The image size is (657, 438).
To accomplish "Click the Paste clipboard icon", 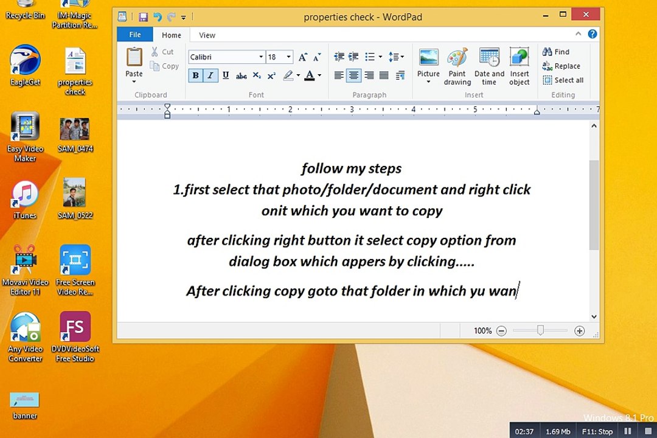I will click(134, 57).
